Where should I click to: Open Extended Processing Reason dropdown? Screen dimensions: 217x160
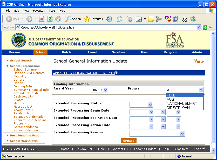[x=157, y=134]
